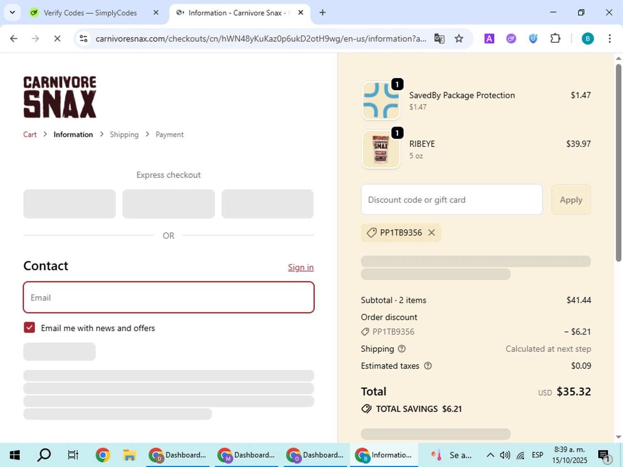Click the page vertical scrollbar
This screenshot has width=623, height=467.
click(618, 163)
